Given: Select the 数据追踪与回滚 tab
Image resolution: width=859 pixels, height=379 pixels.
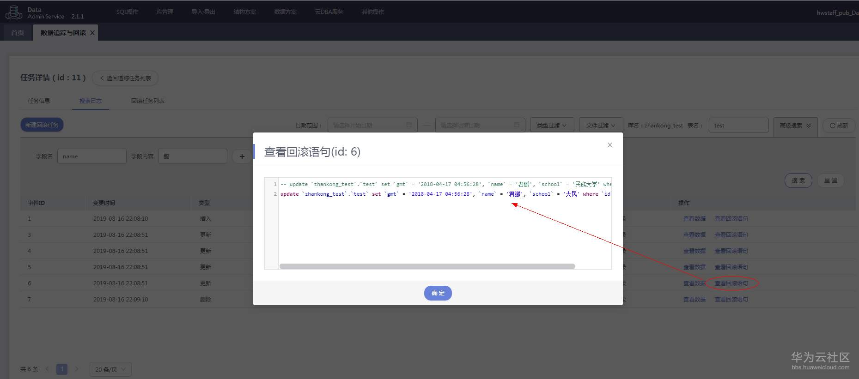Looking at the screenshot, I should point(63,33).
